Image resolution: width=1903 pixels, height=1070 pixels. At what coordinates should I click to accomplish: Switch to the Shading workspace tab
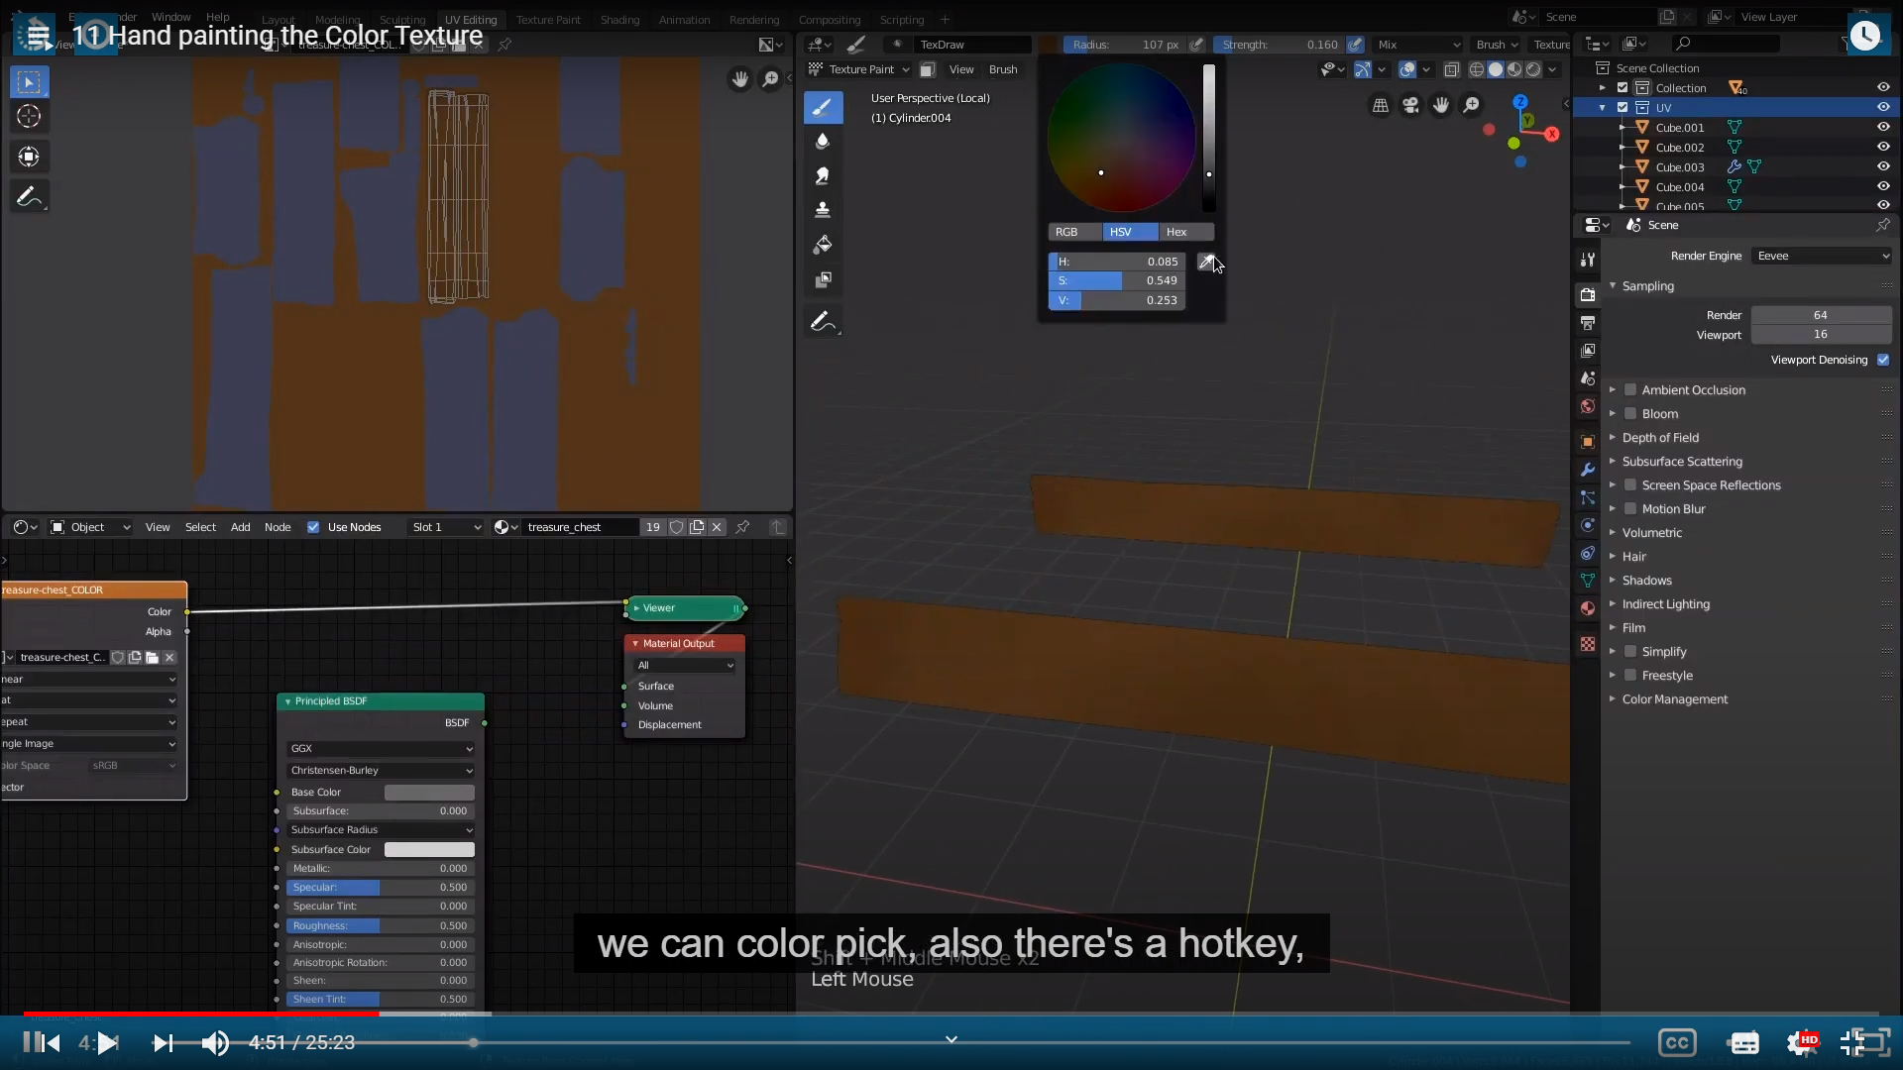619,19
